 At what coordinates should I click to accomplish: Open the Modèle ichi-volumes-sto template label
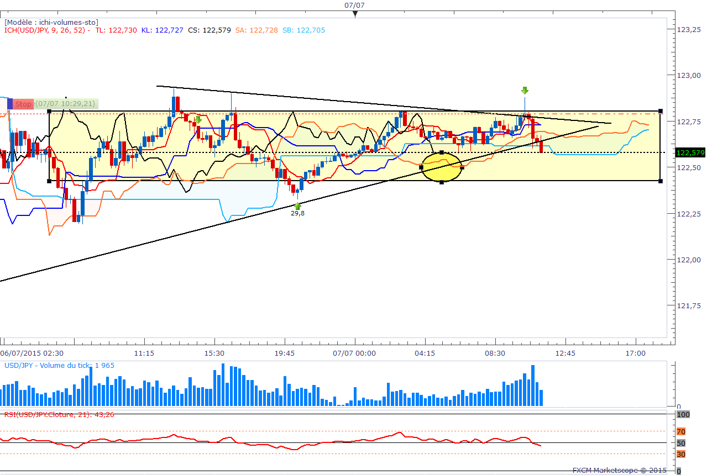tap(51, 22)
